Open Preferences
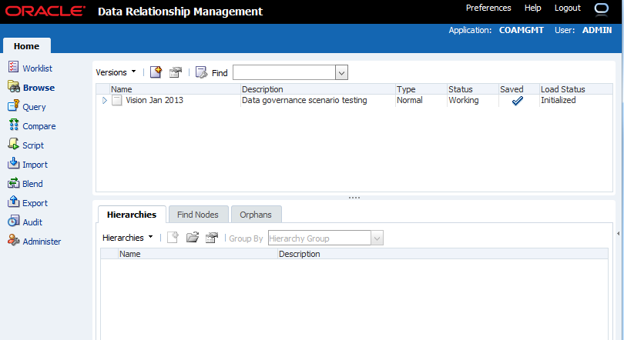624x340 pixels. coord(488,8)
